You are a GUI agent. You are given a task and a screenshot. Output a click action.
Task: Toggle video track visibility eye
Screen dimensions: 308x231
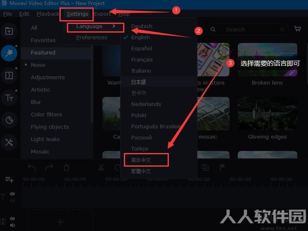(x=12, y=219)
